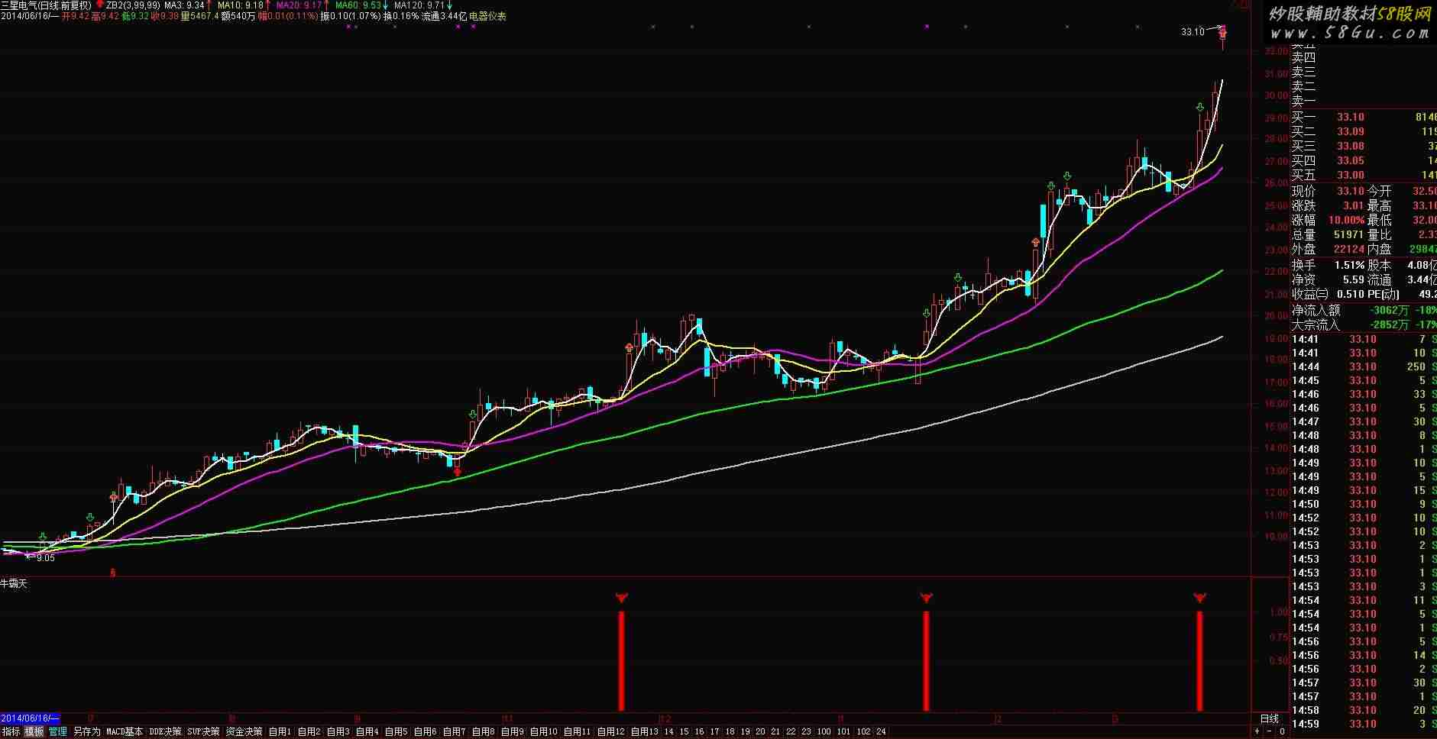The height and width of the screenshot is (739, 1437).
Task: Select template number 102
Action: pos(863,731)
